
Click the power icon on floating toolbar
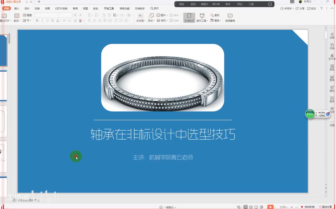pyautogui.click(x=270, y=4)
